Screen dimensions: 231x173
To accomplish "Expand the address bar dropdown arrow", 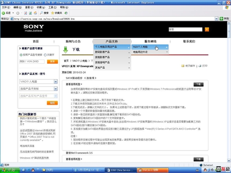I will pos(216,18).
